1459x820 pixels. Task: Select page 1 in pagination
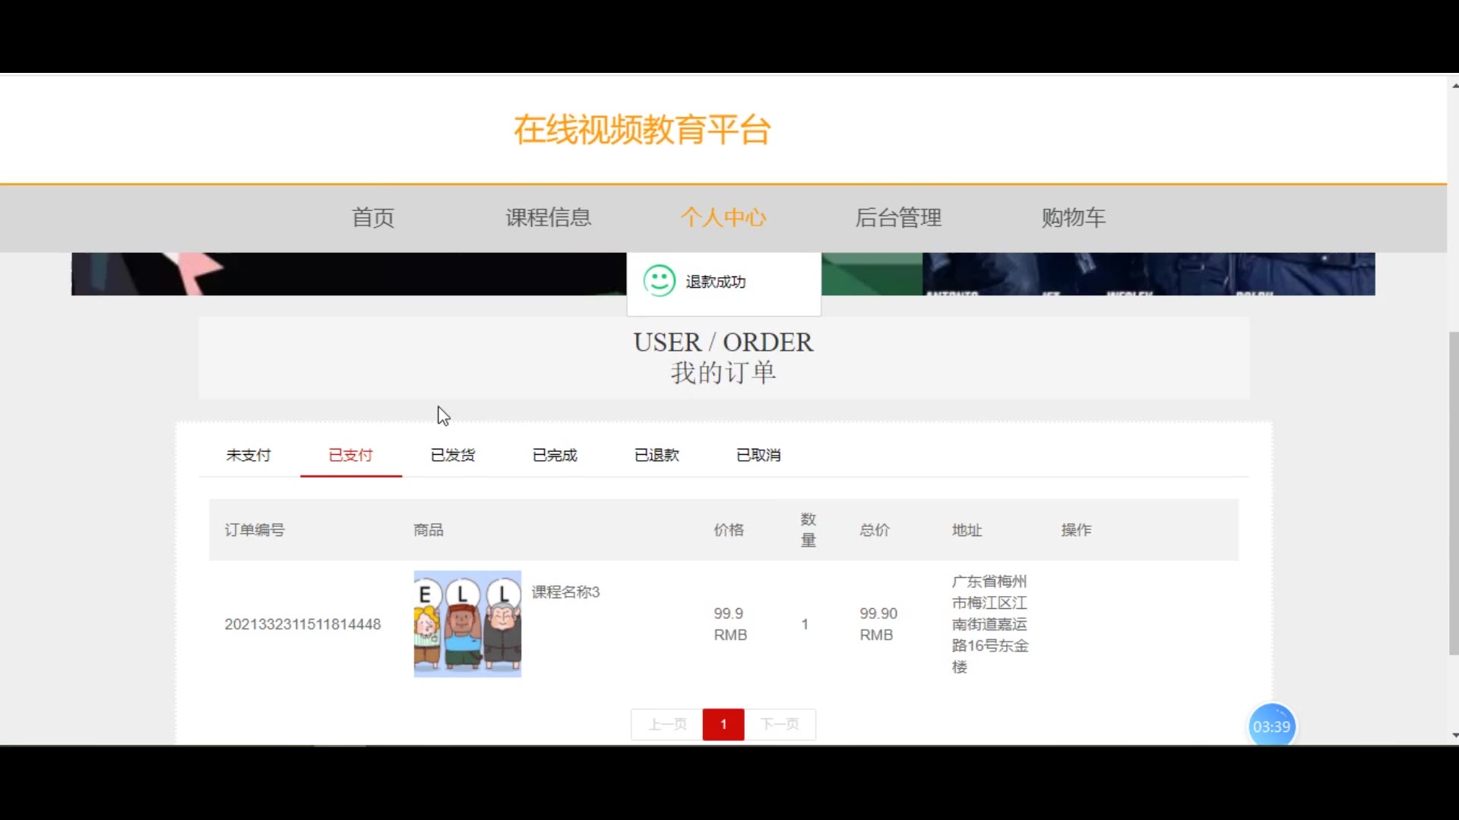tap(723, 724)
